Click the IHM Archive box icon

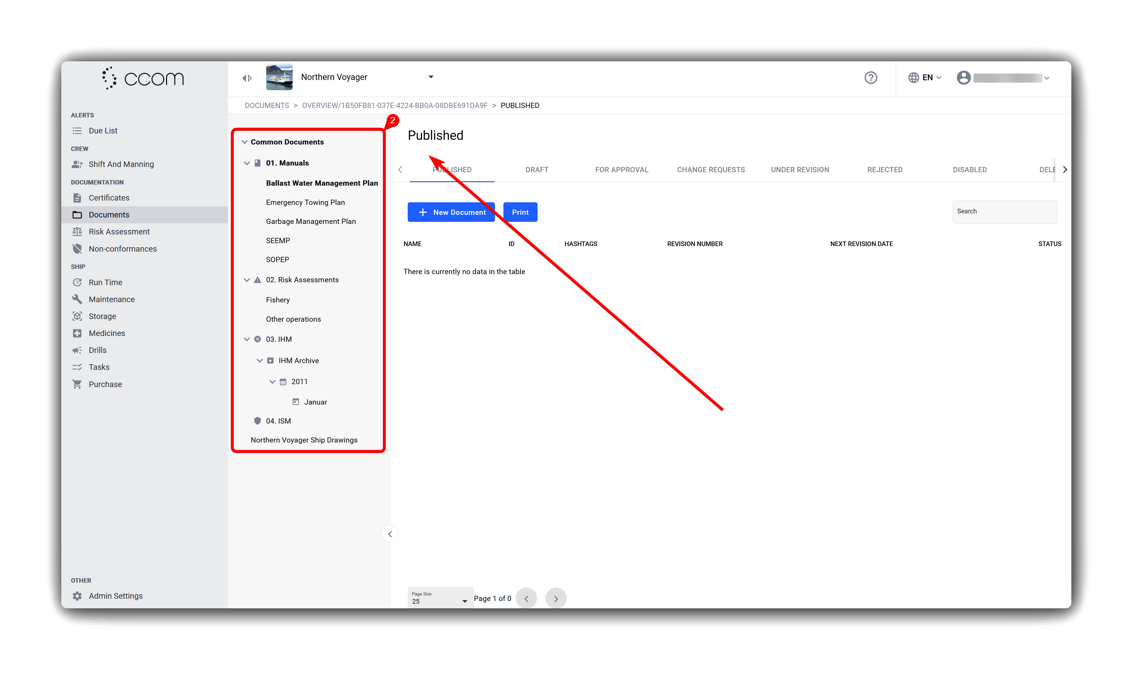point(270,360)
